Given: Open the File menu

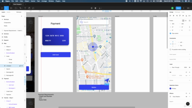Looking at the screenshot, I should coord(13,1).
